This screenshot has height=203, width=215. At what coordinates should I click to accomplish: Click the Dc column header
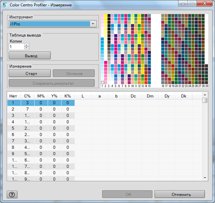tap(133, 96)
